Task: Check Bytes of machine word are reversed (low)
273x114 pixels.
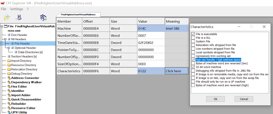Action: pos(193,63)
